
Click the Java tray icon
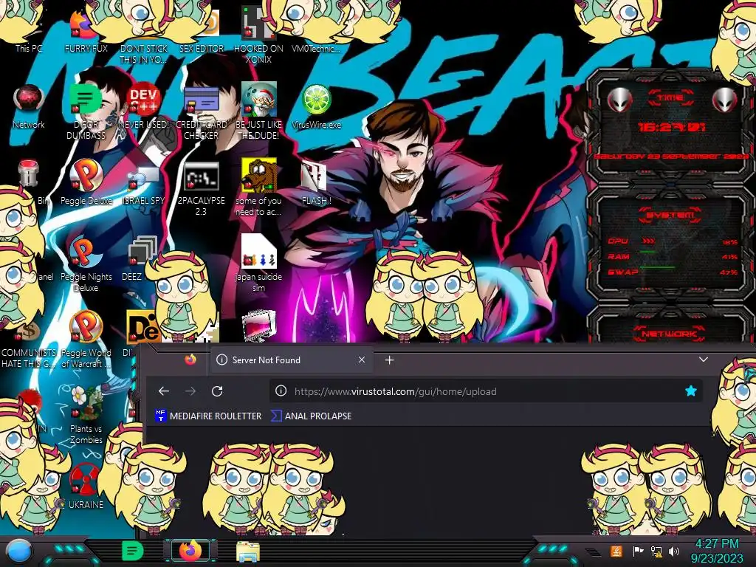point(616,551)
